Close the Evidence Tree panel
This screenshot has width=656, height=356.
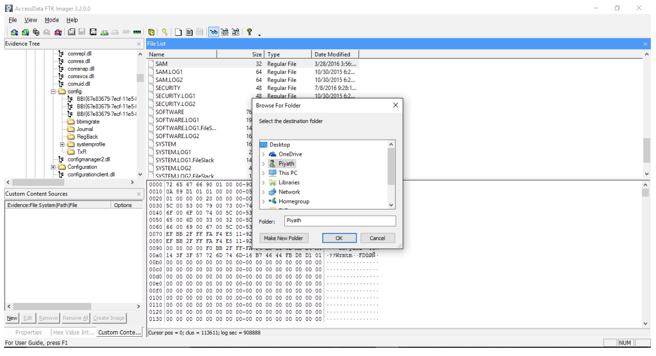pos(139,44)
